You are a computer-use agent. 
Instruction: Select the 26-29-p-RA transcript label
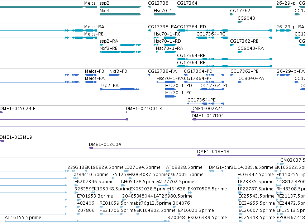(290, 27)
